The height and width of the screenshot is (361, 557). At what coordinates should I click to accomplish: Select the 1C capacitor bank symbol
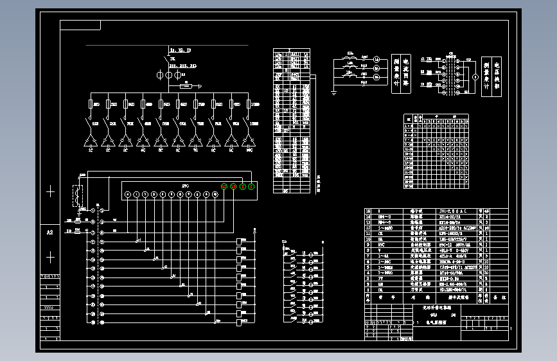[91, 141]
